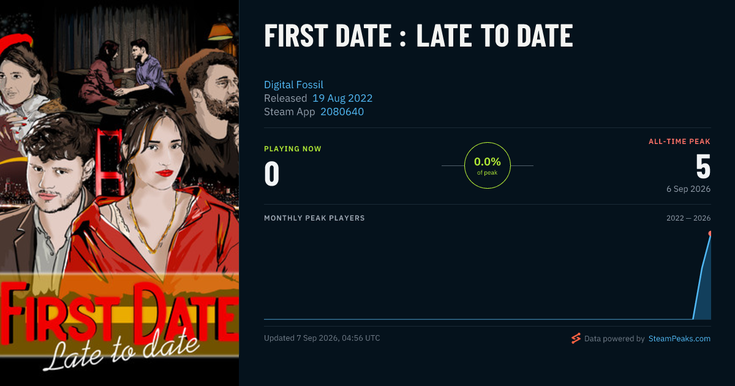
Task: Click the 2022 — 2026 range label
Action: pyautogui.click(x=688, y=218)
